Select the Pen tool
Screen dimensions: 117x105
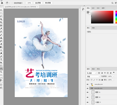pyautogui.click(x=1, y=57)
